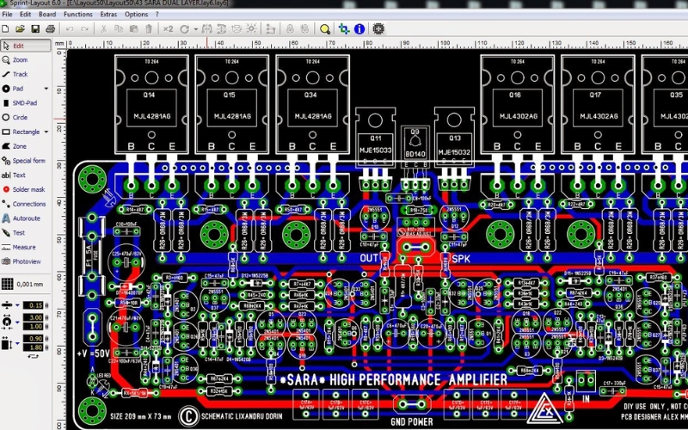This screenshot has width=688, height=430.
Task: Open an existing layout file
Action: pos(20,29)
